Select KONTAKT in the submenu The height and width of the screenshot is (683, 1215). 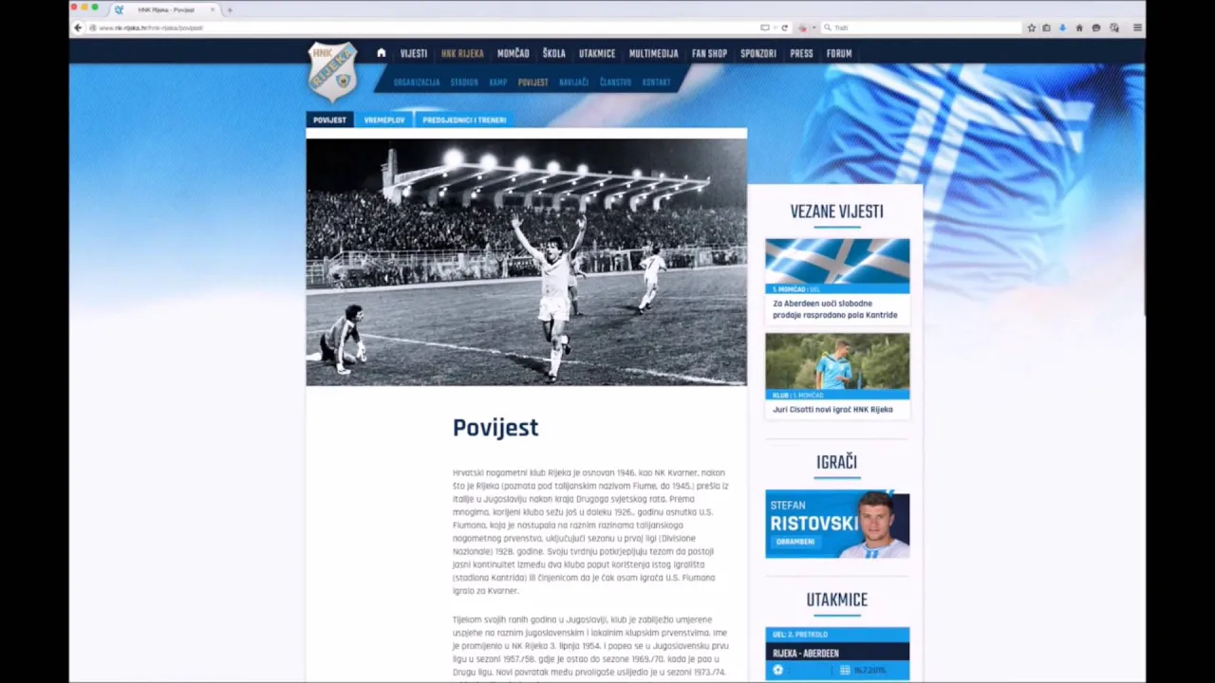[x=656, y=83]
